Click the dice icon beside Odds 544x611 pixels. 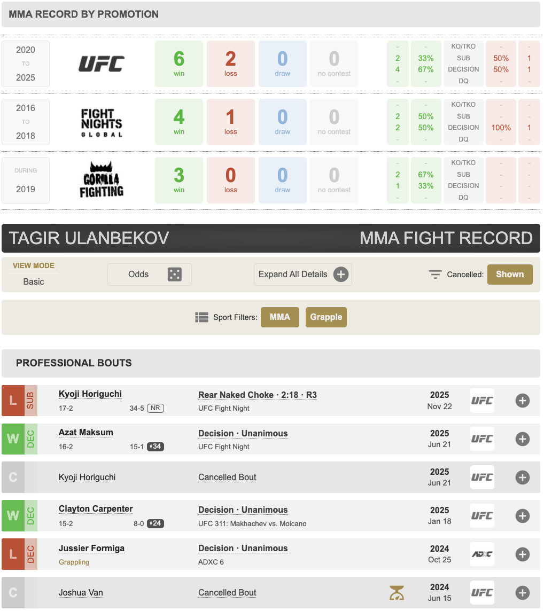174,275
